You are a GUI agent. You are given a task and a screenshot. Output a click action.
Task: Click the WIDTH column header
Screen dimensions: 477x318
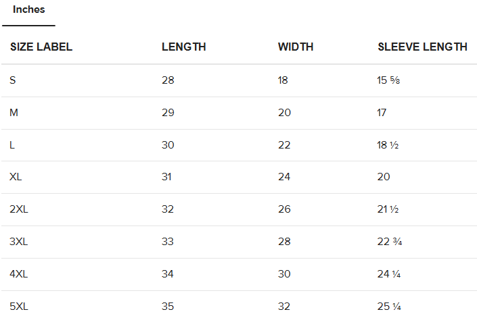(296, 47)
